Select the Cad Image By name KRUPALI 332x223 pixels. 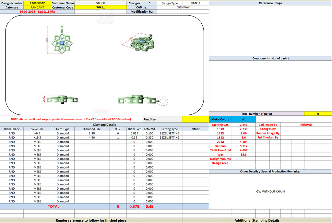[x=306, y=125]
